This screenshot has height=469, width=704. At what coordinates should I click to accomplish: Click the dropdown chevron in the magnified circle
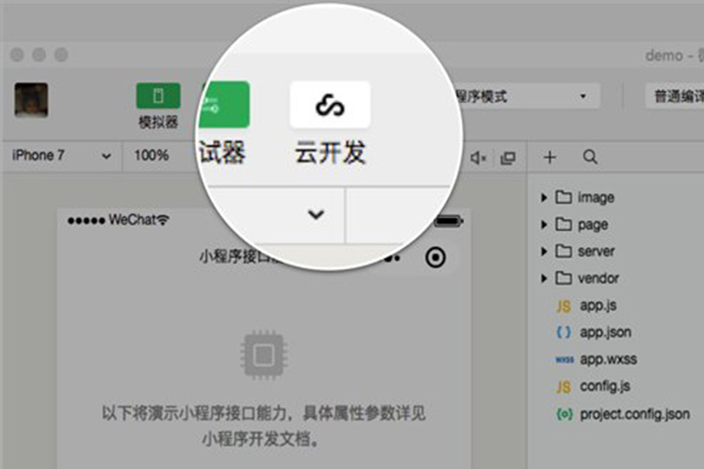coord(316,215)
